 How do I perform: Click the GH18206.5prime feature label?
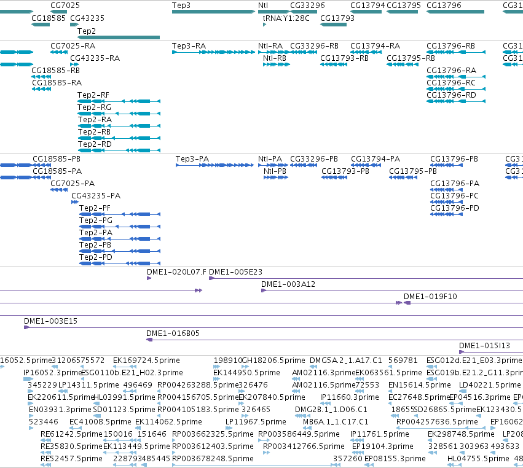273,361
